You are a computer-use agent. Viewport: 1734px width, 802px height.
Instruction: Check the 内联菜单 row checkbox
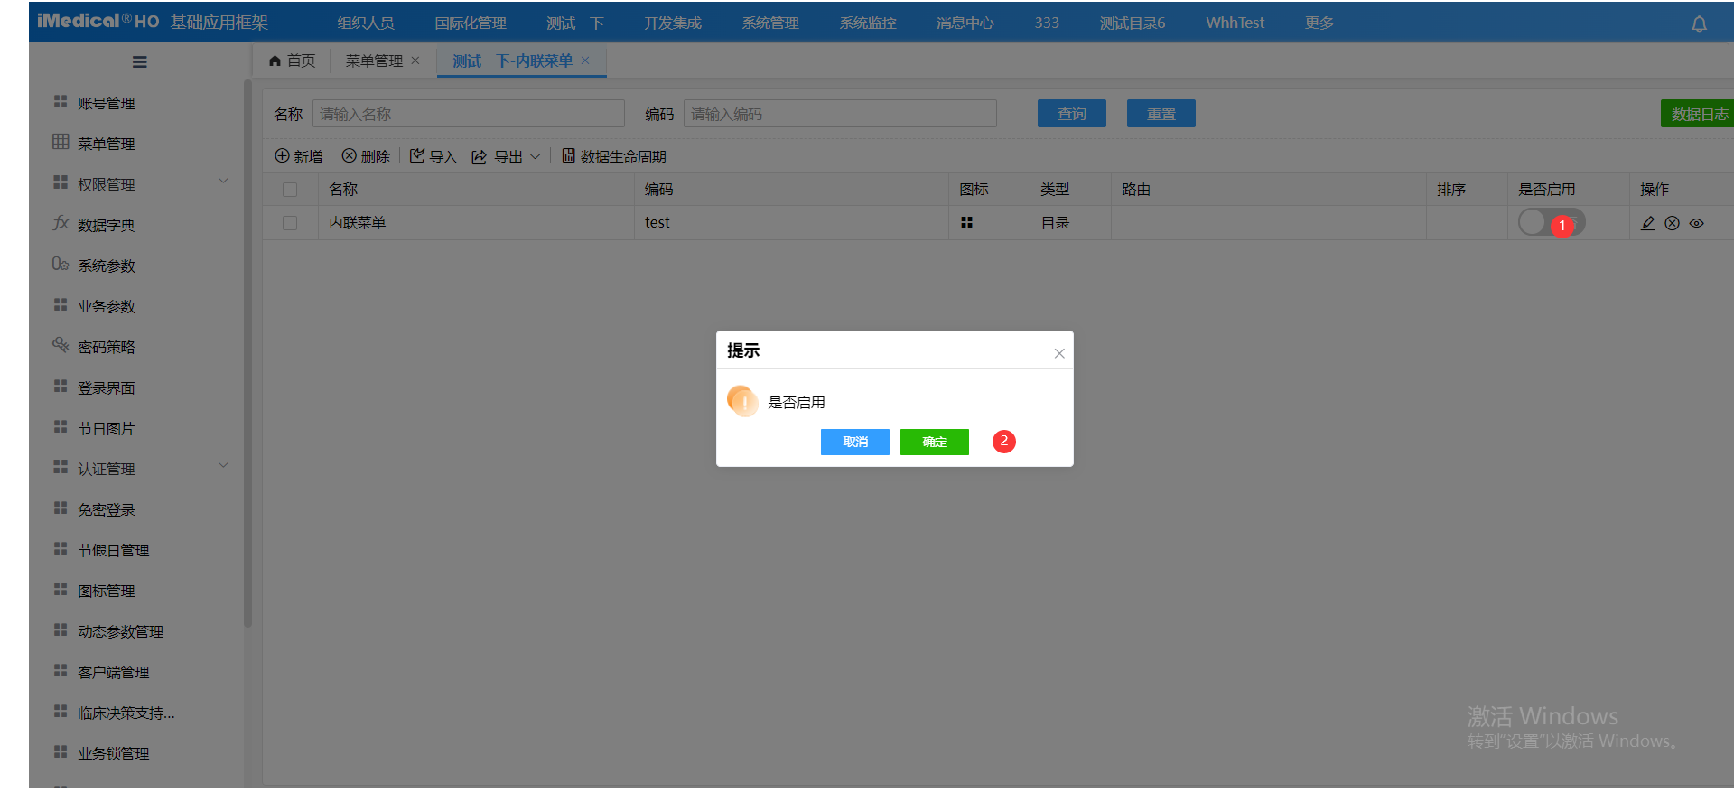click(290, 223)
